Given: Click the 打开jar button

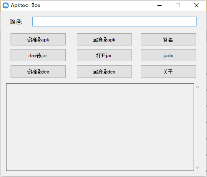Looking at the screenshot, I should [104, 55].
